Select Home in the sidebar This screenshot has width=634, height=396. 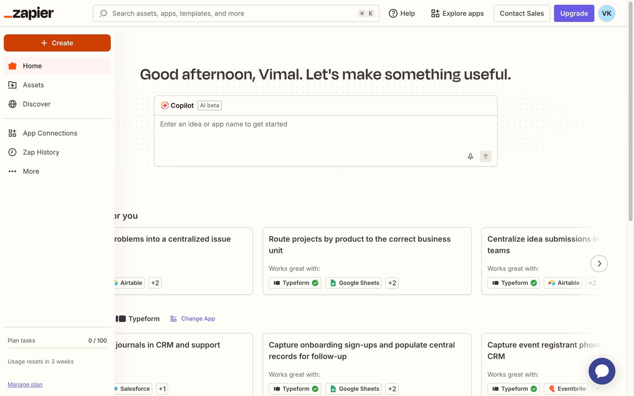pos(32,66)
